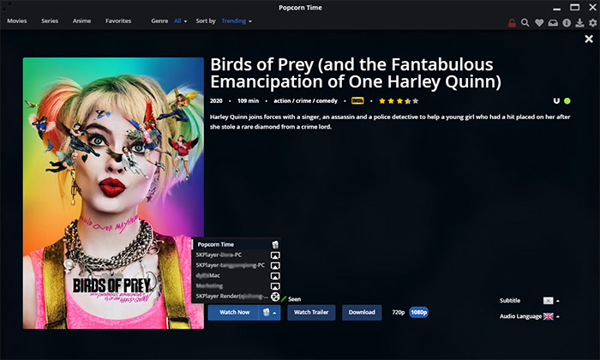Select the fourth, blurred AirPlay device entry
The image size is (600, 360).
236,285
